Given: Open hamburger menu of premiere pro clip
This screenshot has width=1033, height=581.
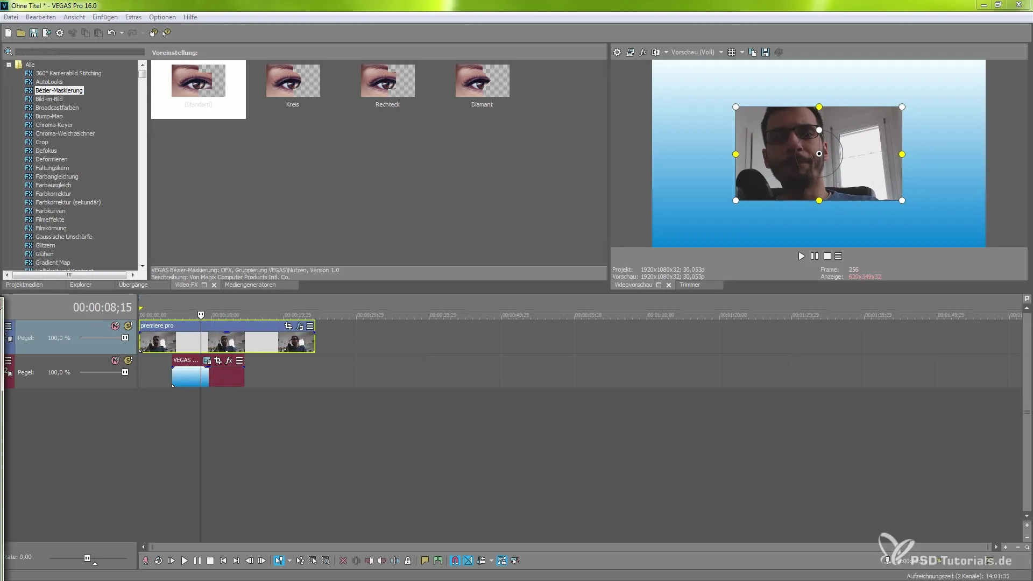Looking at the screenshot, I should point(310,326).
